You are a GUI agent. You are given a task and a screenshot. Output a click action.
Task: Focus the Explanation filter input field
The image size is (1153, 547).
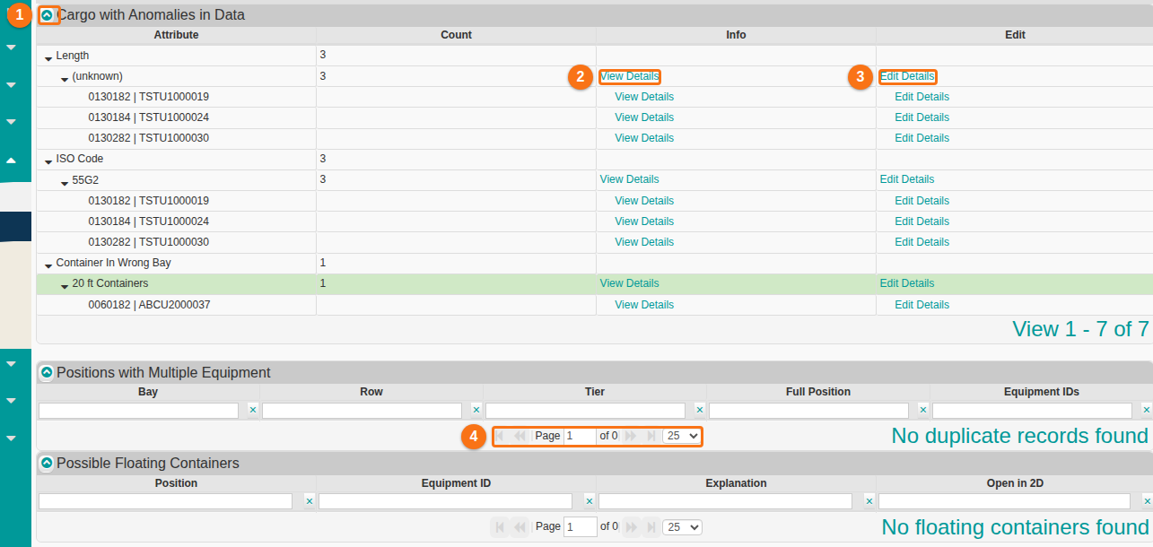725,501
